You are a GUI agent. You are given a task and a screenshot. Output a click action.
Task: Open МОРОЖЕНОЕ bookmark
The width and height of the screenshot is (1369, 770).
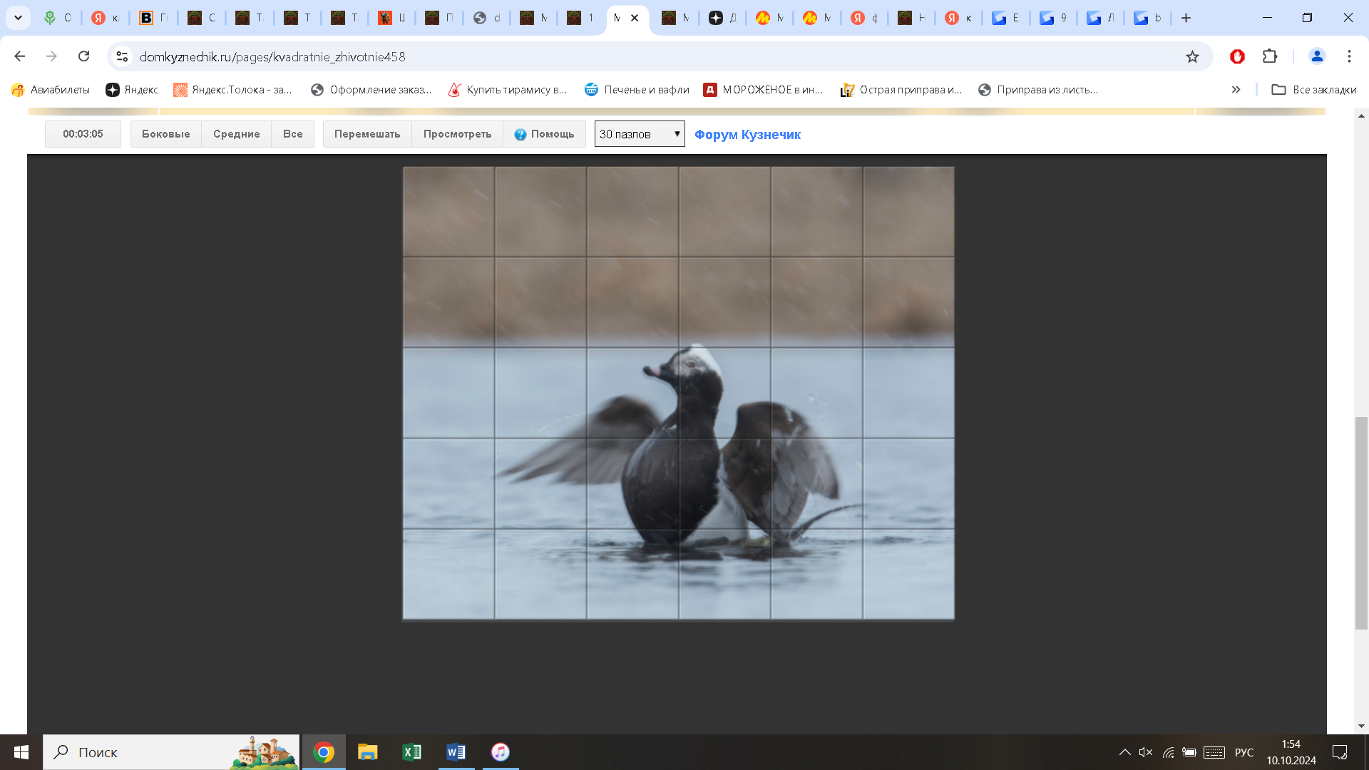[x=763, y=89]
